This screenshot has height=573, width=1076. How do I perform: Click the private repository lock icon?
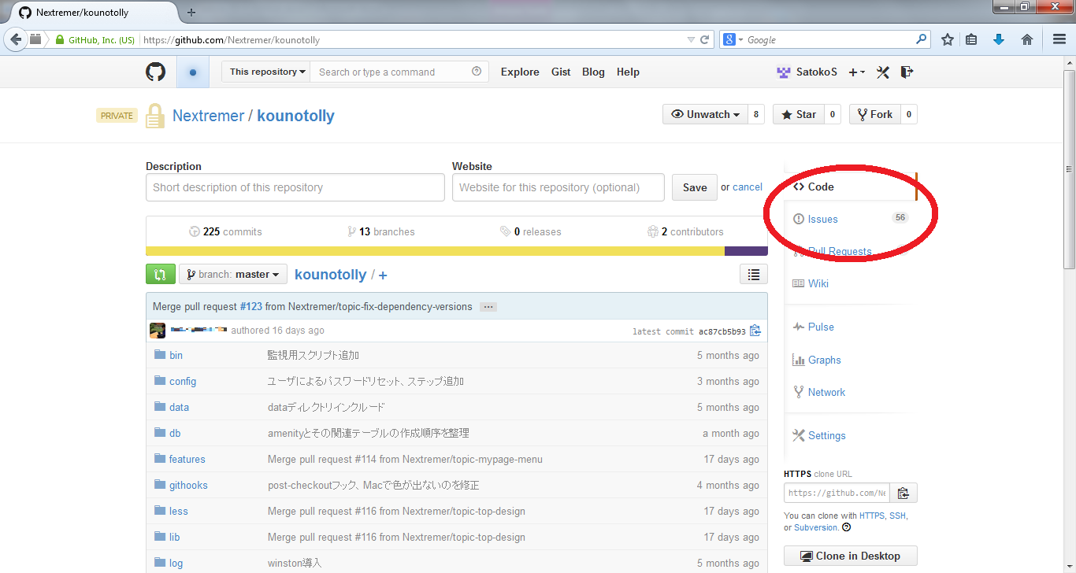pos(156,115)
